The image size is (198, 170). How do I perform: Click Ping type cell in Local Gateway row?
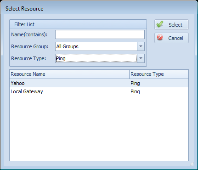(x=159, y=91)
